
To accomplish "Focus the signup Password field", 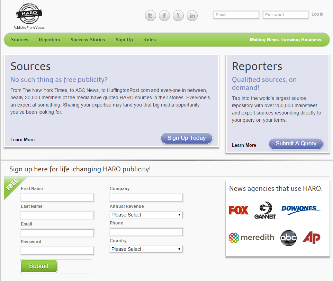I will pyautogui.click(x=57, y=250).
